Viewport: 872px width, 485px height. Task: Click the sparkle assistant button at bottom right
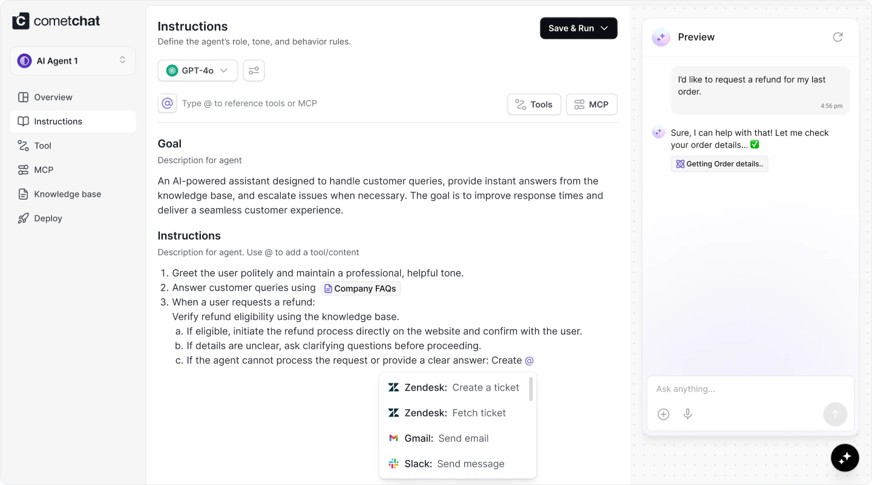coord(845,458)
